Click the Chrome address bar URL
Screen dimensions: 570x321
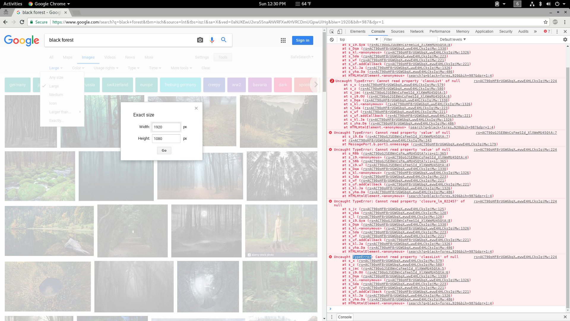point(218,22)
